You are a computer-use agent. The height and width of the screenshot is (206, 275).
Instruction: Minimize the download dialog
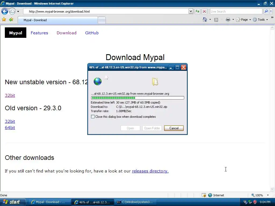pos(171,67)
